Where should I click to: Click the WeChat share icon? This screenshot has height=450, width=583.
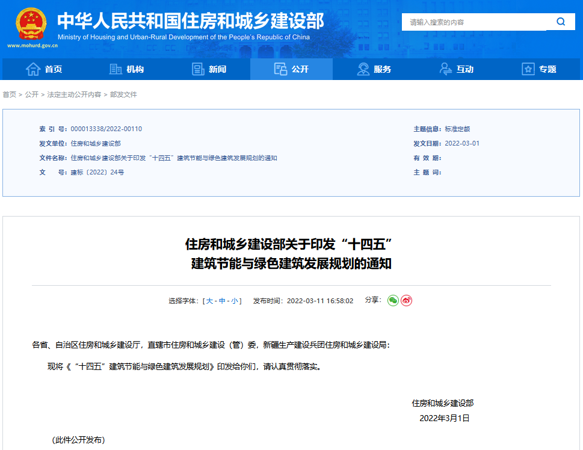(x=393, y=300)
